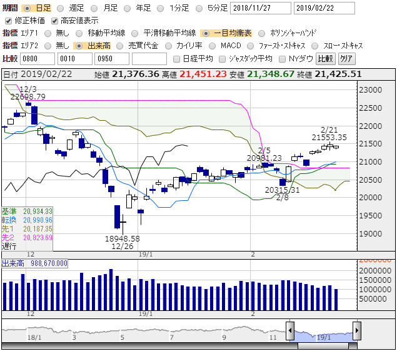Screen dimensions: 397x351
Task: Select the カイリ率 deviation rate indicator
Action: [x=168, y=46]
